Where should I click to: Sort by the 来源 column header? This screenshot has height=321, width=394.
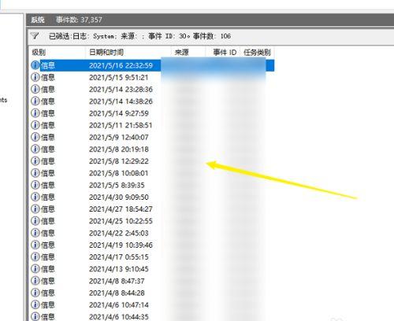pyautogui.click(x=188, y=52)
